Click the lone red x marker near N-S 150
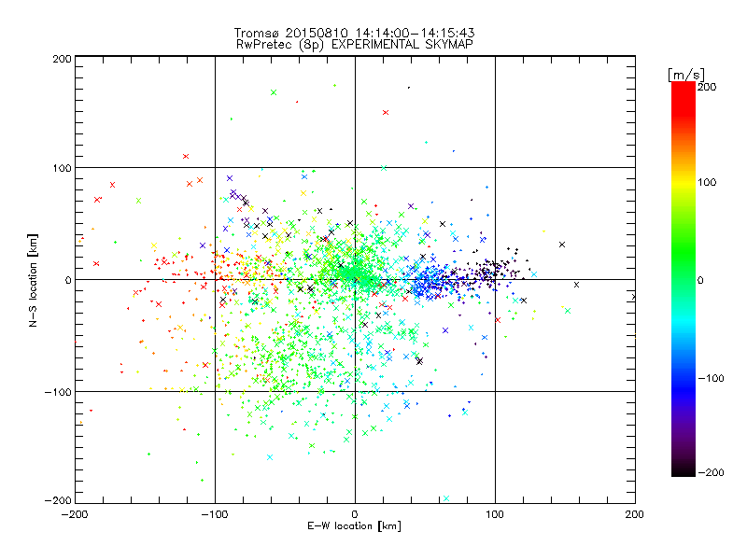Screen dimensions: 747x560 tap(386, 113)
